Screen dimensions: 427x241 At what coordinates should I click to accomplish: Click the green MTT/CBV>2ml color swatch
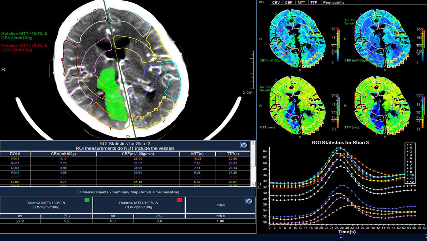[x=87, y=200]
